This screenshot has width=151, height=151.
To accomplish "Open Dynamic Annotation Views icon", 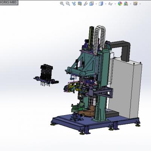I will pyautogui.click(x=86, y=4).
